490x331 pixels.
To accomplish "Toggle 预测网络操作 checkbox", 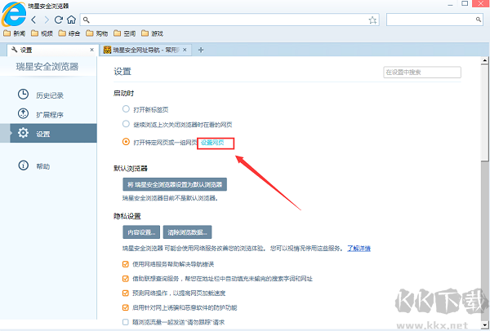I will click(x=126, y=293).
